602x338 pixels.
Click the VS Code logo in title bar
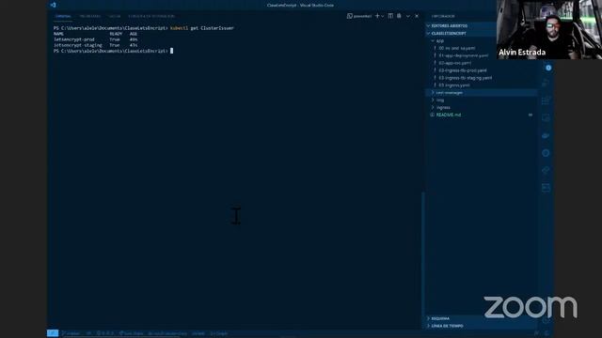click(x=53, y=5)
